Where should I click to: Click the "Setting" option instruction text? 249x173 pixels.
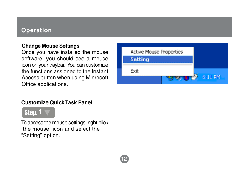tap(41, 135)
